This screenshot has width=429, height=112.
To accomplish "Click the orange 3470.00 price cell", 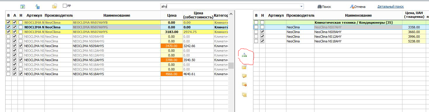I will (172, 46).
